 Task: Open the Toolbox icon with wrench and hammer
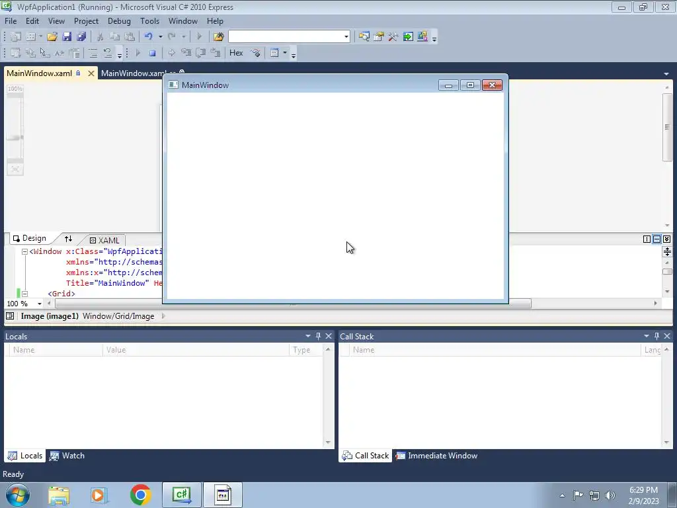pos(393,37)
